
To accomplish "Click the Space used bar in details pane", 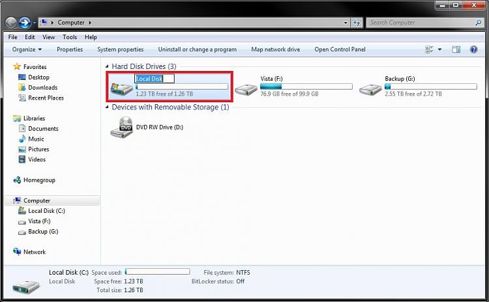I will 158,271.
